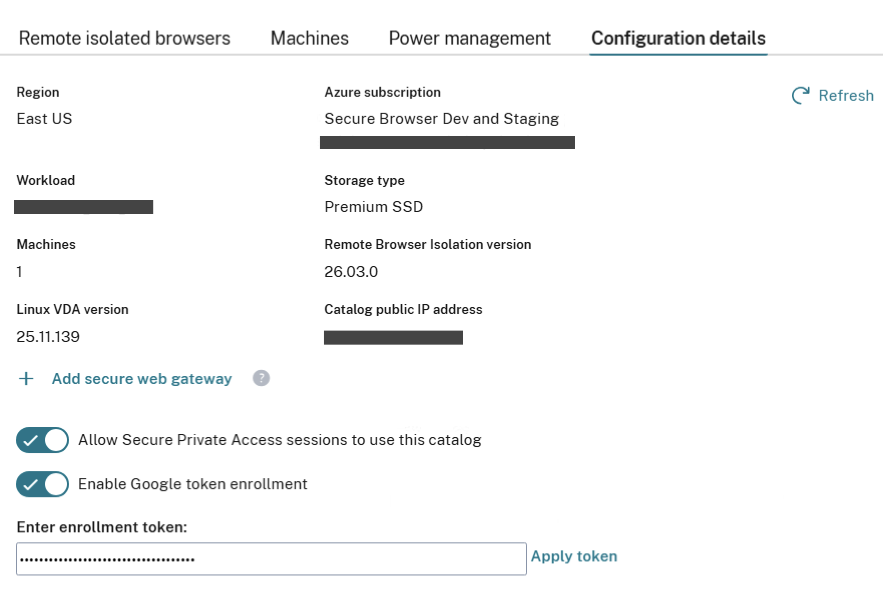Viewport: 883px width, 589px height.
Task: Switch to Remote isolated browsers tab
Action: tap(124, 38)
